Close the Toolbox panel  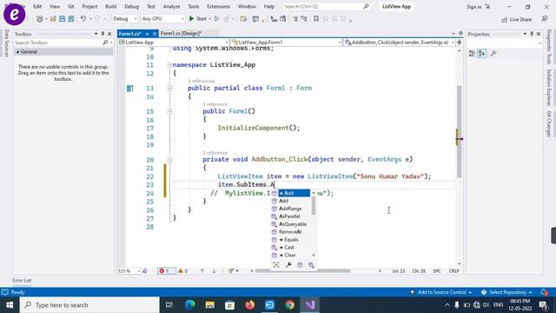(109, 34)
